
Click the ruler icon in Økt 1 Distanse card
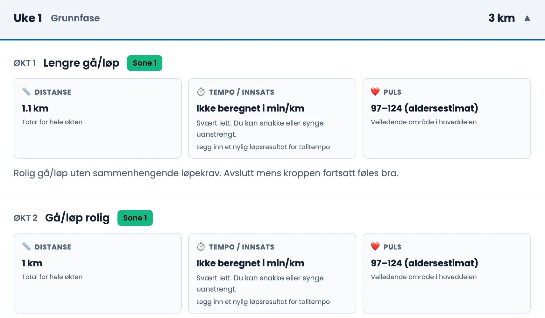(26, 92)
